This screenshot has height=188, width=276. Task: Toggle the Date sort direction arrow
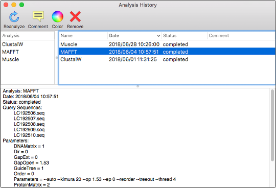click(158, 36)
